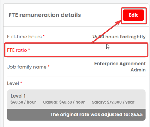The width and height of the screenshot is (150, 127).
Task: Select the Enterprise Agreement Admin value
Action: click(x=120, y=67)
